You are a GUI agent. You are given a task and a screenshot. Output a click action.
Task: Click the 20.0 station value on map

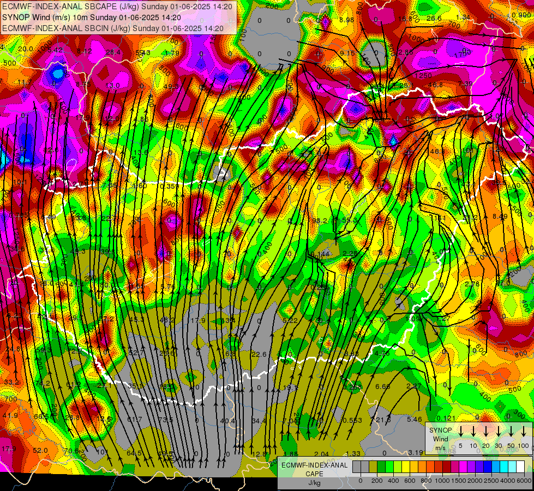26,49
